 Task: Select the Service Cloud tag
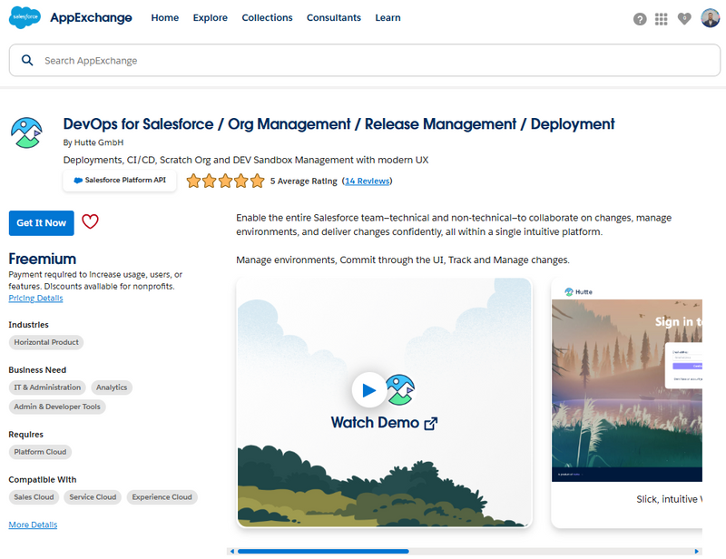[93, 497]
